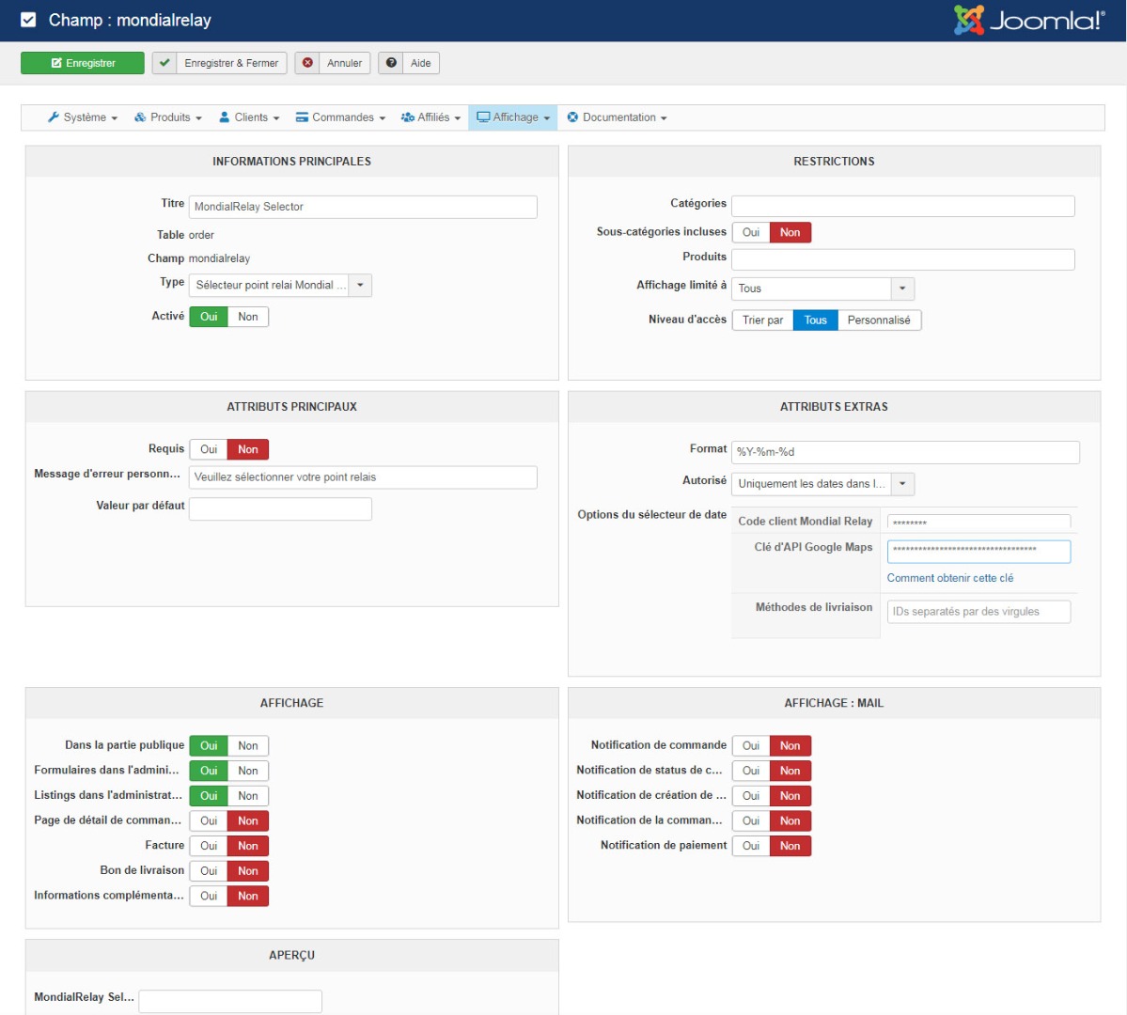
Task: Click the Méthodes de livraison input field
Action: (978, 612)
